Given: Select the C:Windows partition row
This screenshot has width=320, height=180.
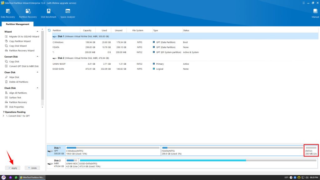Looking at the screenshot, I should coord(185,42).
